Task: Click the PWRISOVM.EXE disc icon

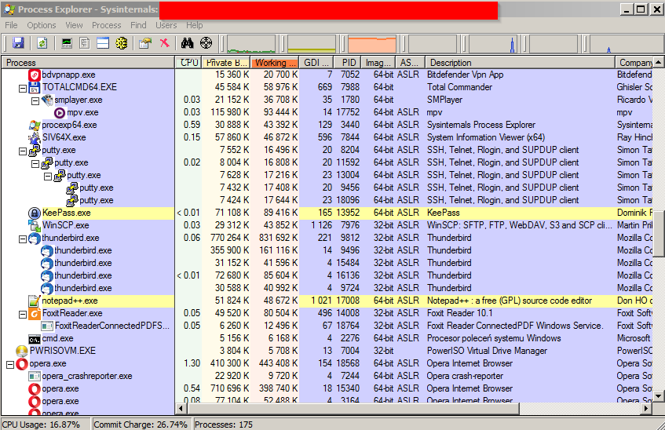Action: pos(22,351)
